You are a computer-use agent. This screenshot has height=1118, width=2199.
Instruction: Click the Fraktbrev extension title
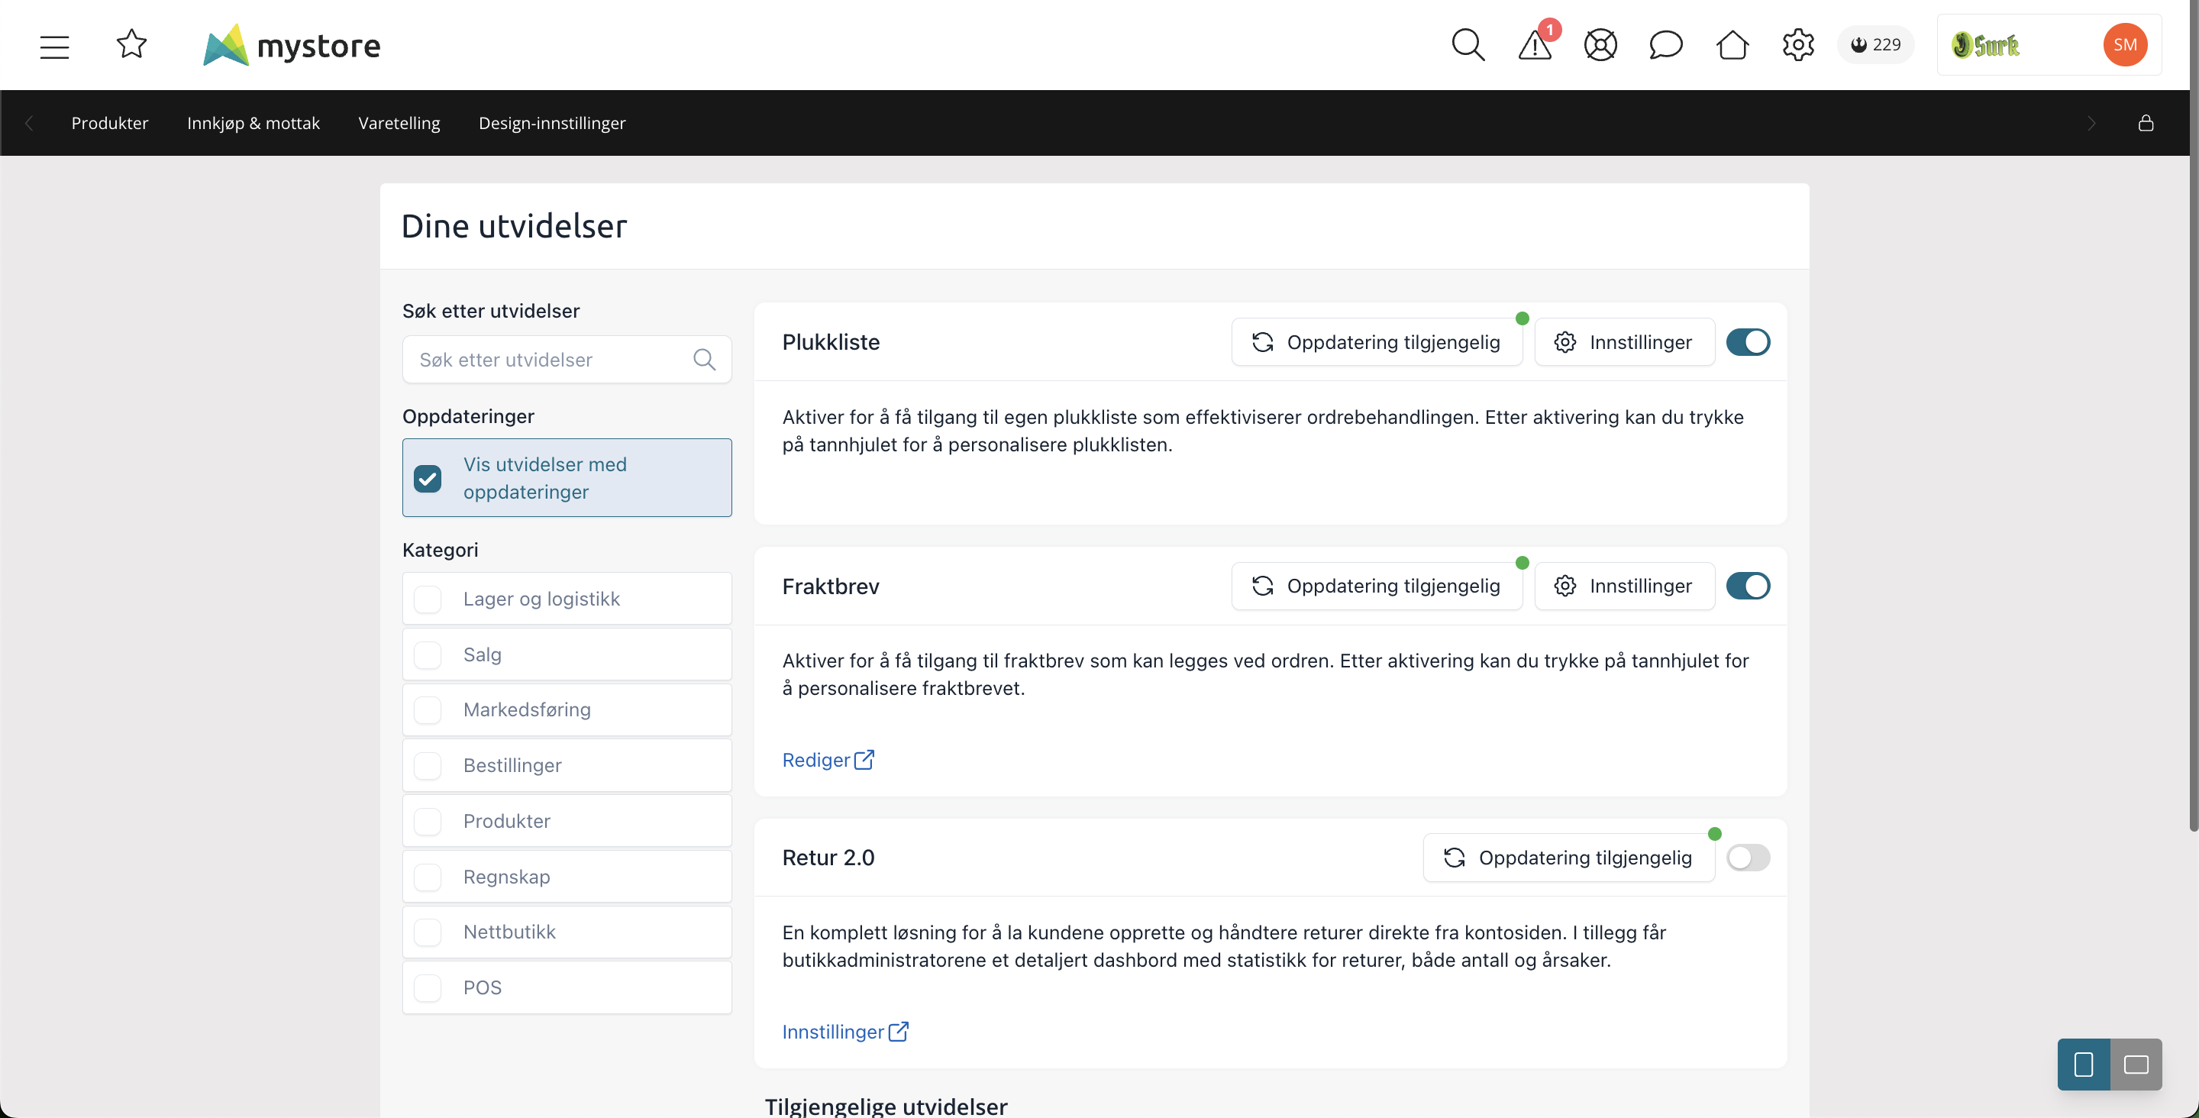click(x=831, y=586)
